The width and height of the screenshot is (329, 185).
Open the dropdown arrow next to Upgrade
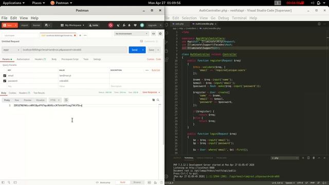(160, 25)
